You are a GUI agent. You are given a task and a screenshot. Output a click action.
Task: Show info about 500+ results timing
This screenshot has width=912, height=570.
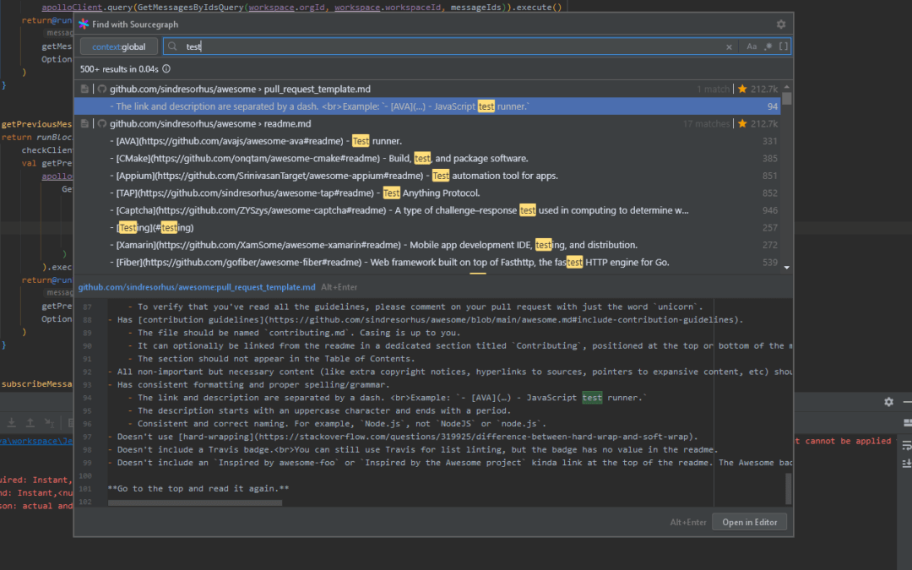(166, 68)
